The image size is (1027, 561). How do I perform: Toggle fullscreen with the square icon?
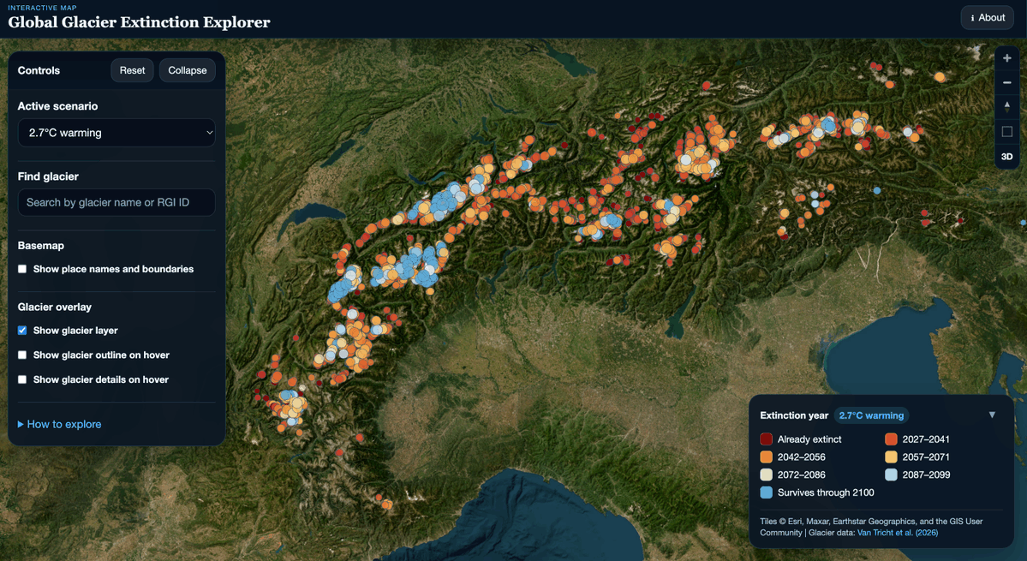coord(1006,132)
